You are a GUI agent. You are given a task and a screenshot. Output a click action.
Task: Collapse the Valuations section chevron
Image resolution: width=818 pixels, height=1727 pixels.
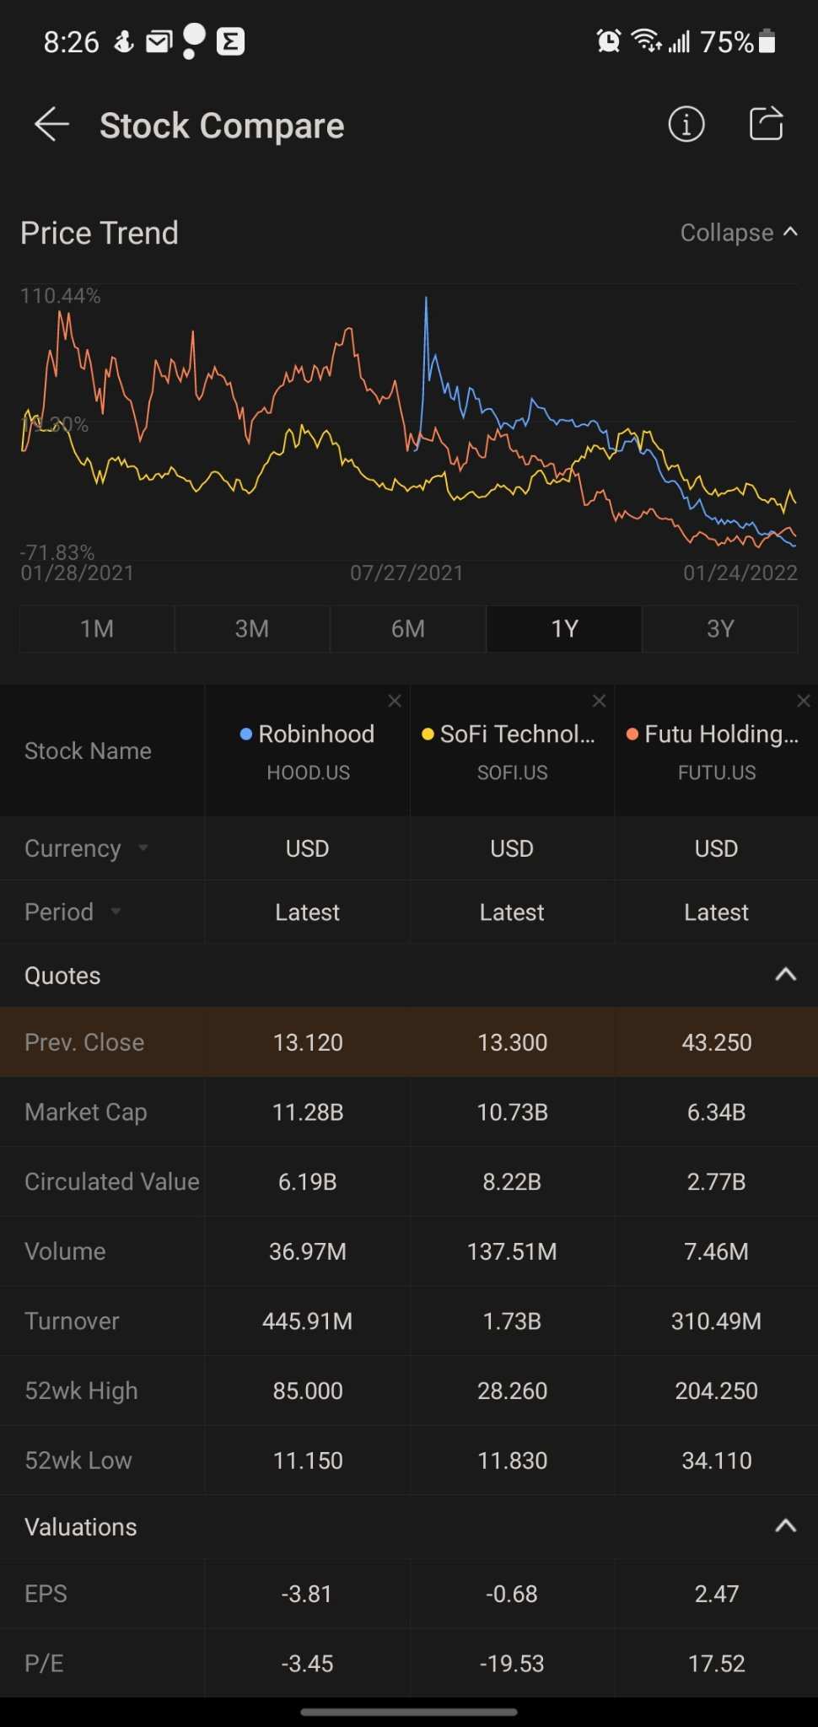click(785, 1525)
